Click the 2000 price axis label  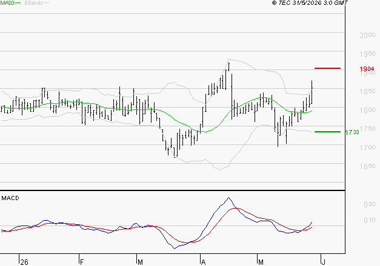tap(367, 35)
